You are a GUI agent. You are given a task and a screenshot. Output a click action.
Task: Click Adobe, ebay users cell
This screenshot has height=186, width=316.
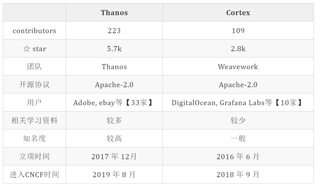(x=114, y=103)
